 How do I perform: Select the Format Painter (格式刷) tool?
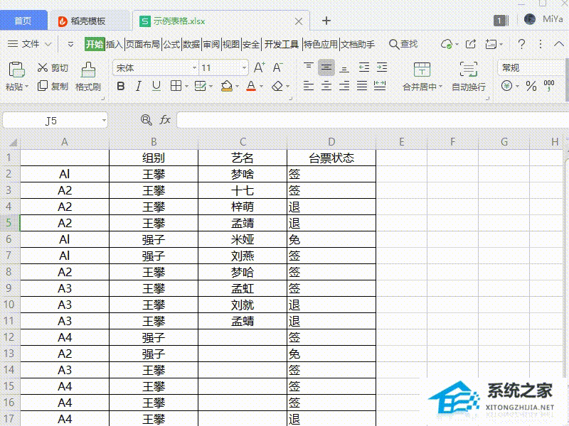[88, 70]
